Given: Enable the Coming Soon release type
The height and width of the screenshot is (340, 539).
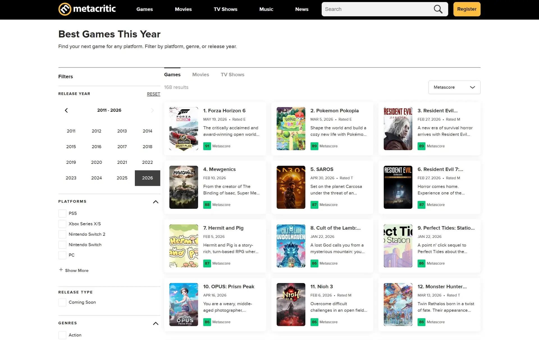Looking at the screenshot, I should [62, 302].
